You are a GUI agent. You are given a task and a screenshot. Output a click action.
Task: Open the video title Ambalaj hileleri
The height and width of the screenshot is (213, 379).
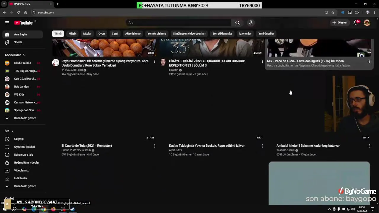tap(308, 146)
